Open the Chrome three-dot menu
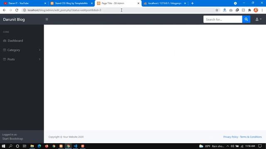Image resolution: width=266 pixels, height=149 pixels. tap(262, 10)
